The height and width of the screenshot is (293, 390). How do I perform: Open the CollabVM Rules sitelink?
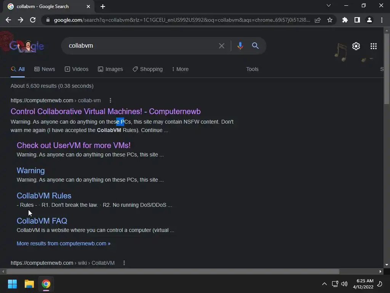[x=44, y=196]
